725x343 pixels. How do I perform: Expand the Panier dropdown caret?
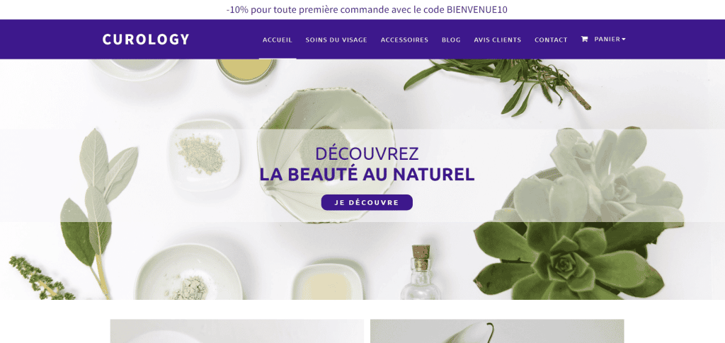point(624,39)
